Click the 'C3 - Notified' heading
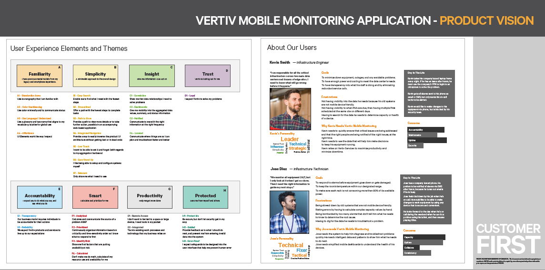 tap(137, 118)
